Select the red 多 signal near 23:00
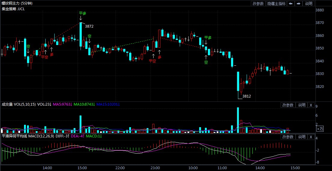The image size is (332, 171). (x=160, y=57)
